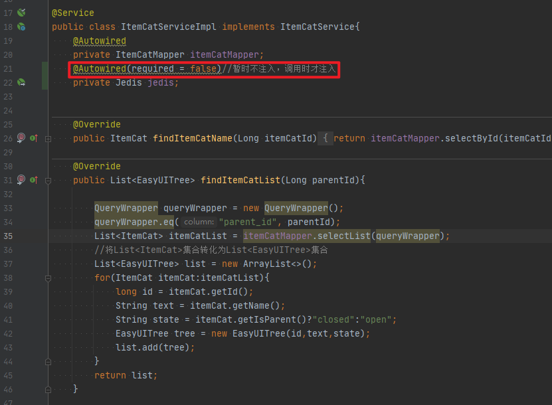Click the parentId parameter on line 31

[333, 180]
